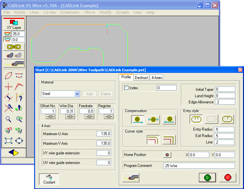Select the trim scissors tool
Screen dimensions: 244x189
[x=8, y=108]
